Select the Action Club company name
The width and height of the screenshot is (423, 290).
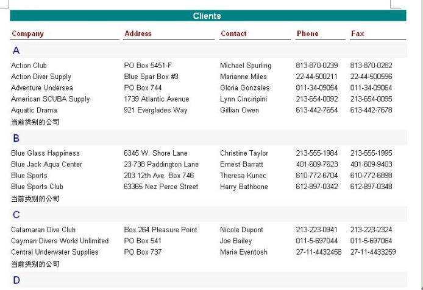(29, 66)
